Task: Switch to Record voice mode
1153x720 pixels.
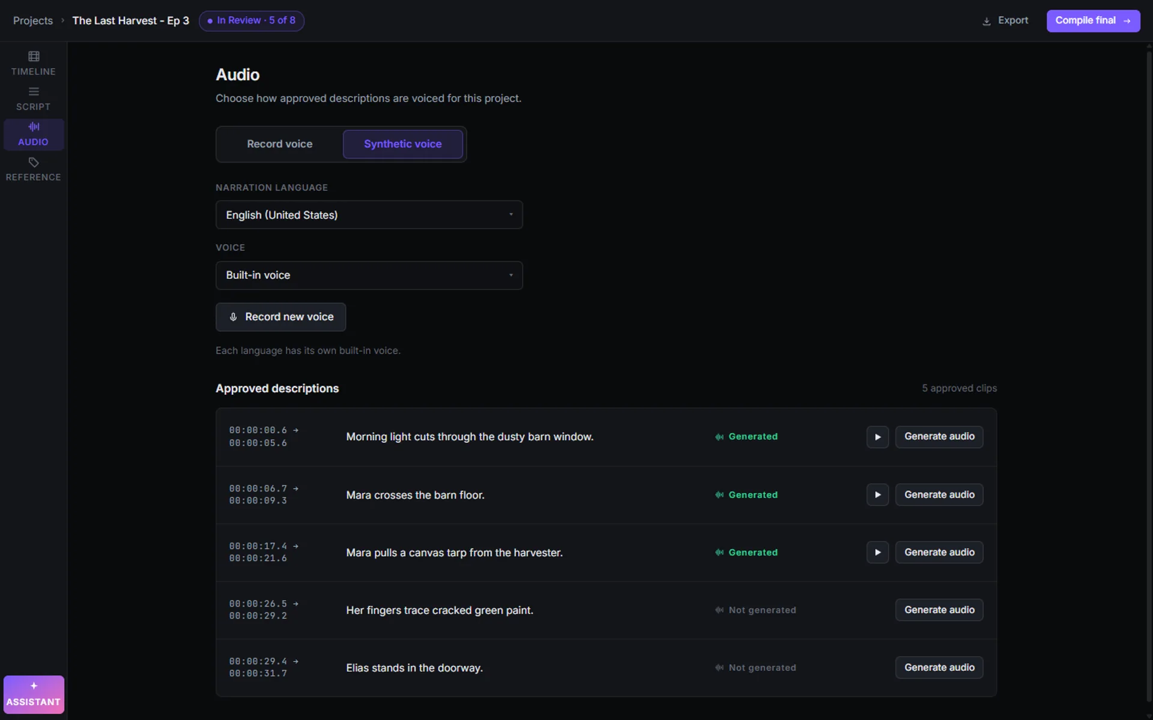Action: click(280, 144)
